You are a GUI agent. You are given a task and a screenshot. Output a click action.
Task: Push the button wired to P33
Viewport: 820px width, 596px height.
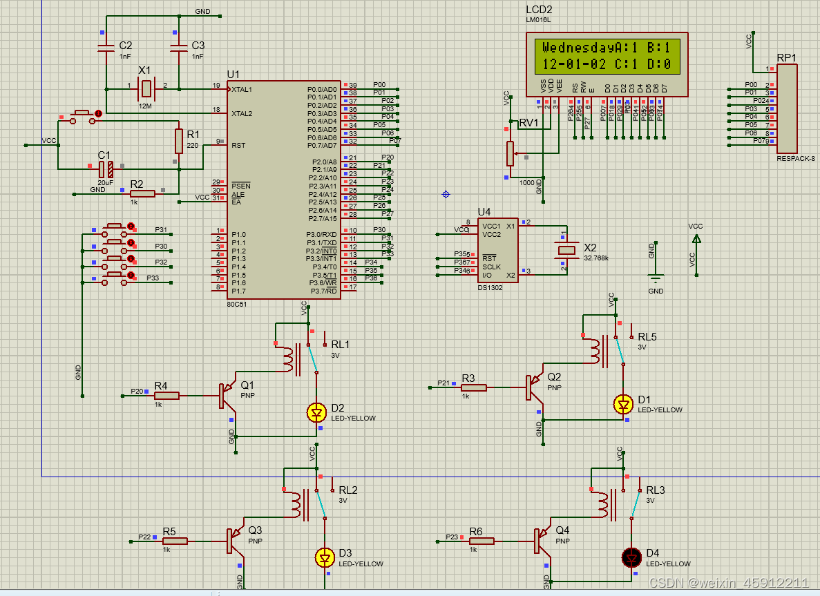115,278
